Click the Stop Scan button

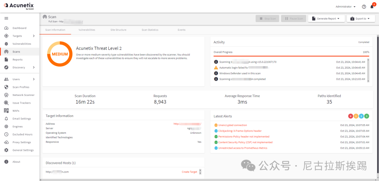(267, 19)
